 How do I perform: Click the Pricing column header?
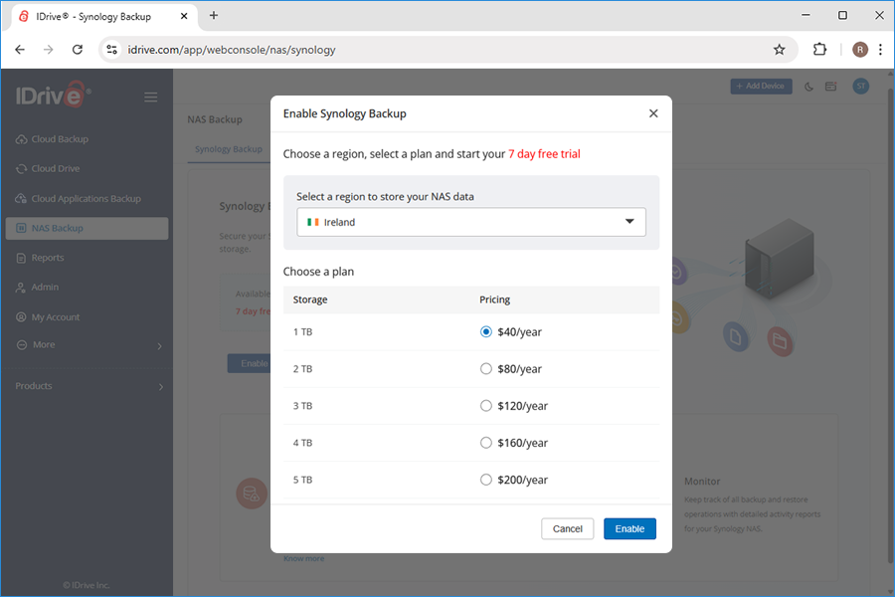pyautogui.click(x=494, y=299)
